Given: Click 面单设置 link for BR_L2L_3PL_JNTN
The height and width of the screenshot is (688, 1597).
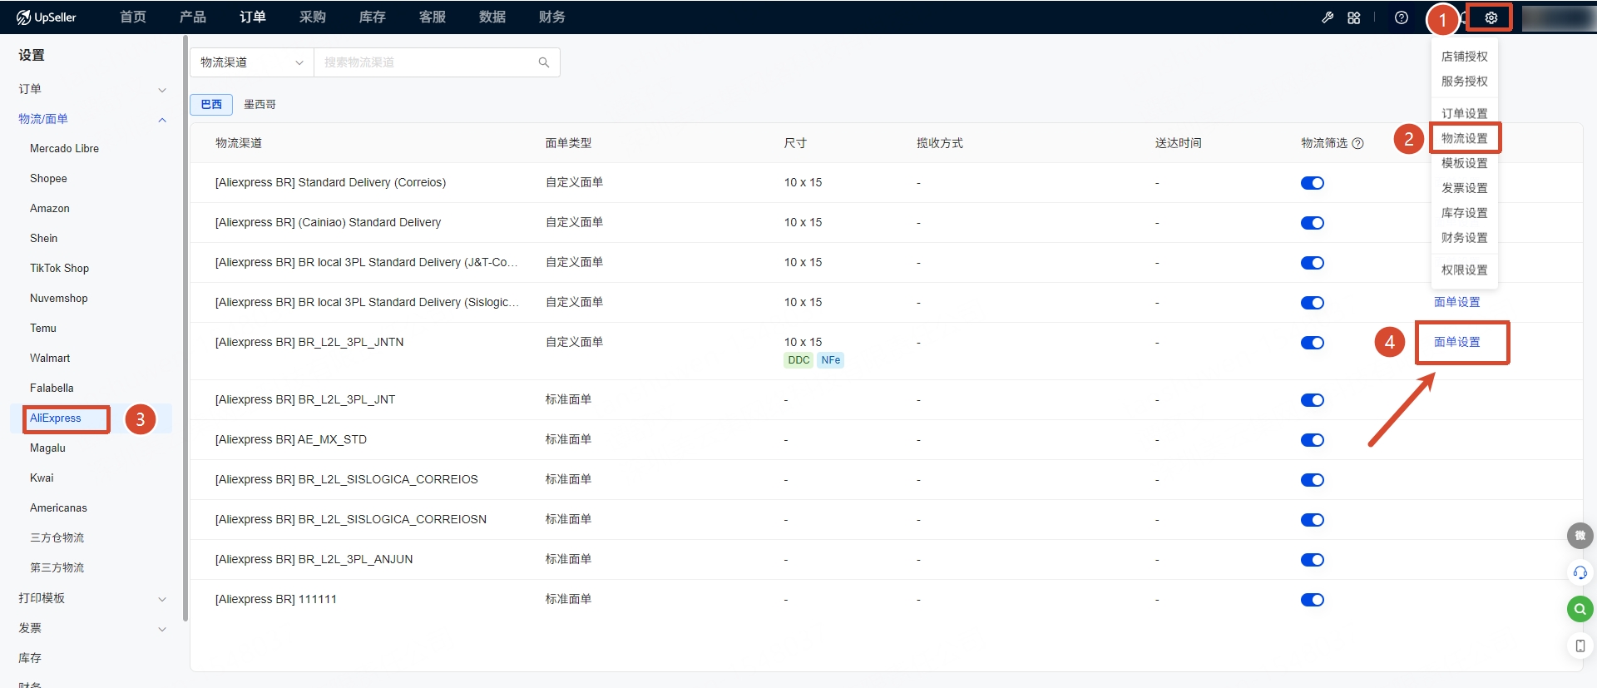Looking at the screenshot, I should [1457, 342].
